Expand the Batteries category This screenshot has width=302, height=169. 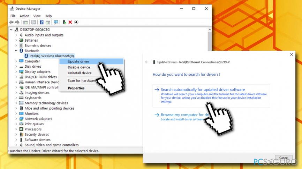16,40
